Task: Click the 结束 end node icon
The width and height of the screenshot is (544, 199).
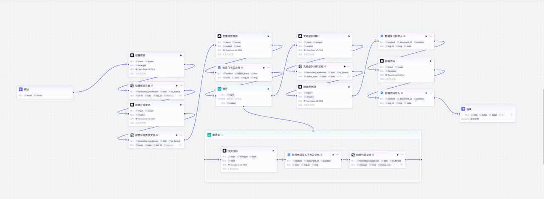Action: tap(463, 109)
